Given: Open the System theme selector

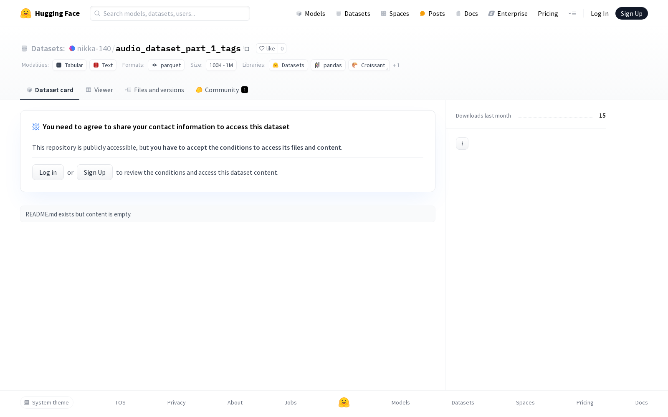Looking at the screenshot, I should click(x=47, y=402).
